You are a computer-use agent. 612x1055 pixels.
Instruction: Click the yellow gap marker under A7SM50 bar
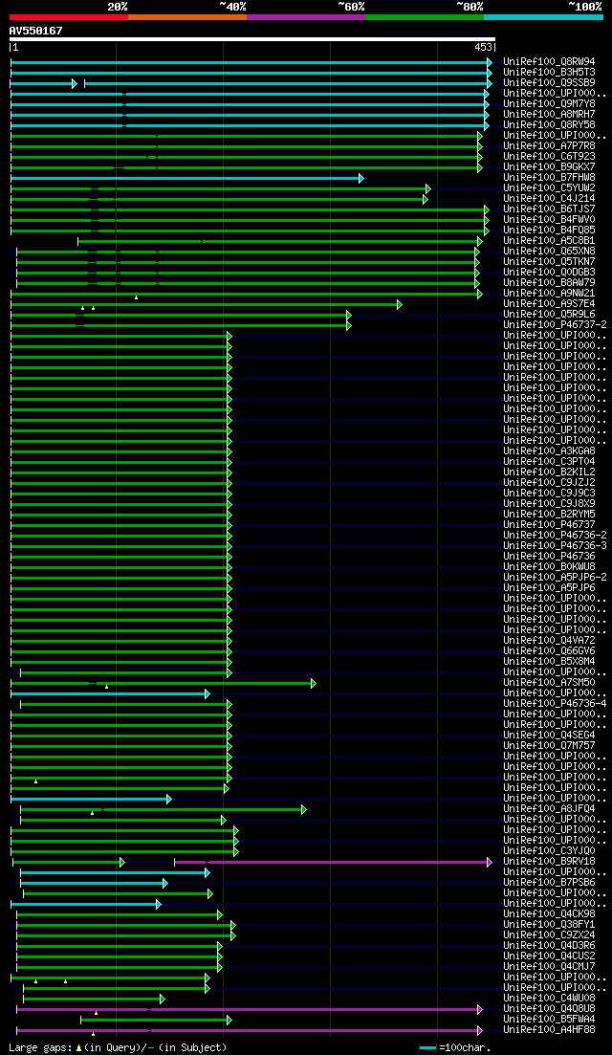click(x=106, y=687)
